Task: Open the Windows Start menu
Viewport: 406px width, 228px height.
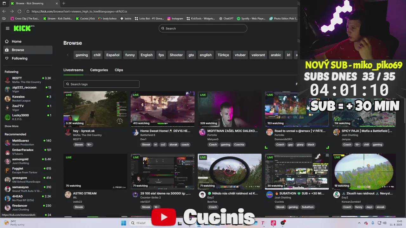Action: [x=123, y=223]
